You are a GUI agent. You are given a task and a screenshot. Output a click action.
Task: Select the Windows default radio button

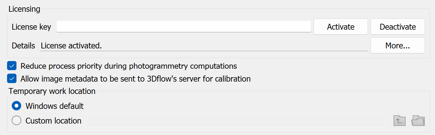[16, 106]
